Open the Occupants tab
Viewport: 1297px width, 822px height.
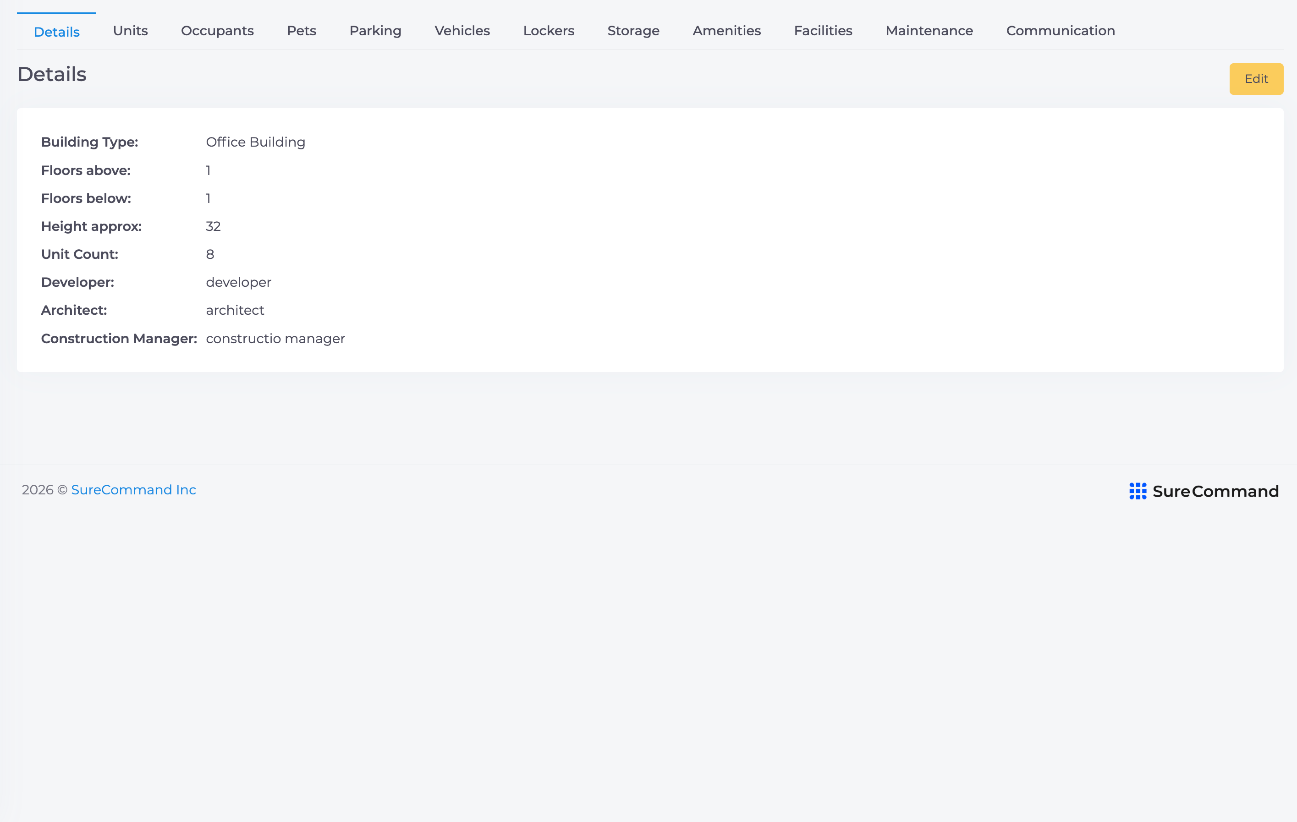(x=217, y=31)
